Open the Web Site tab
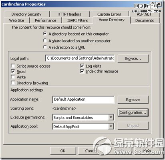This screenshot has width=165, height=160. pyautogui.click(x=17, y=20)
